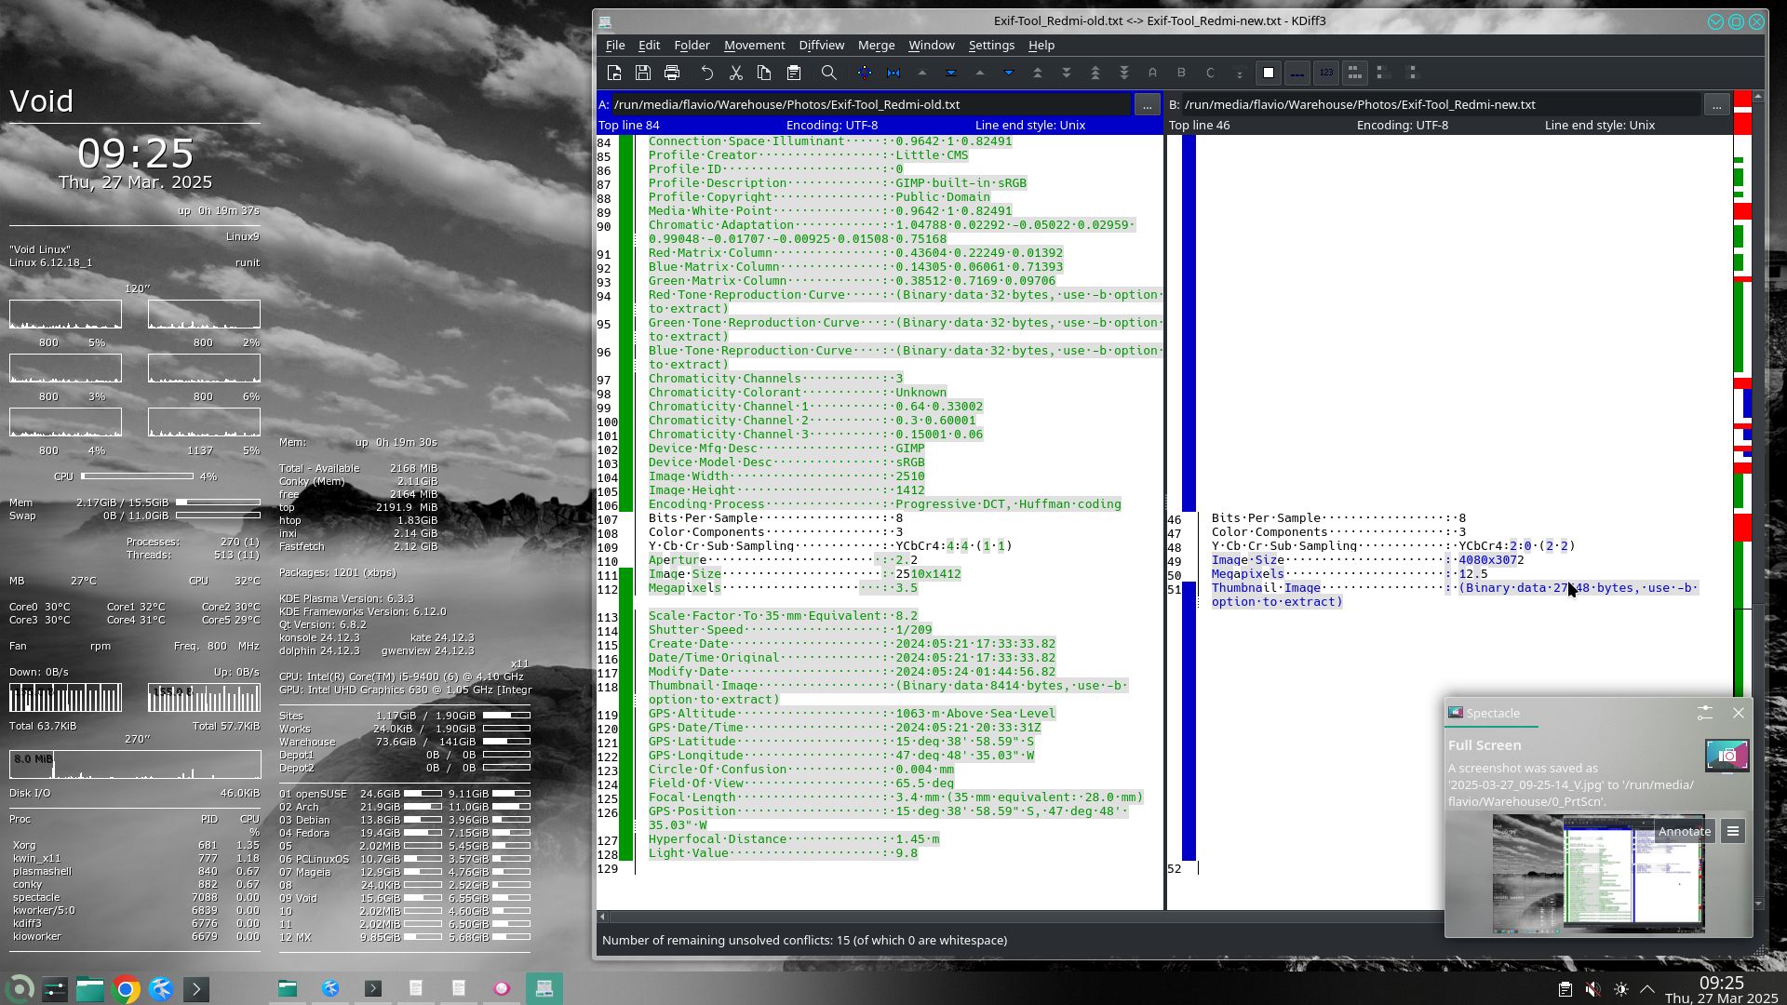Click the Paste clipboard icon
1787x1005 pixels.
(793, 73)
